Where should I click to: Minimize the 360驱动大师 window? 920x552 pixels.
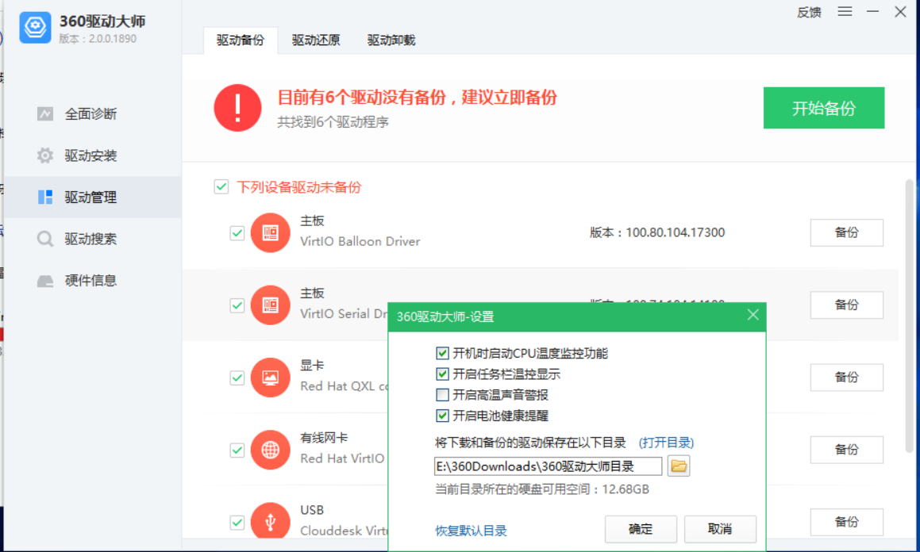(x=873, y=12)
